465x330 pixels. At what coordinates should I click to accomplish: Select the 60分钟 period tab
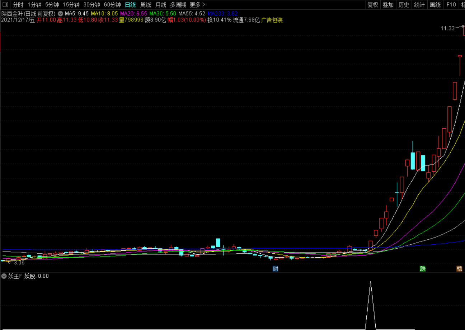(112, 5)
